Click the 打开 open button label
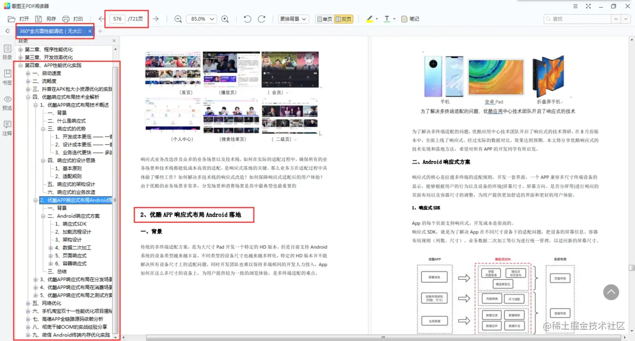 (24, 19)
